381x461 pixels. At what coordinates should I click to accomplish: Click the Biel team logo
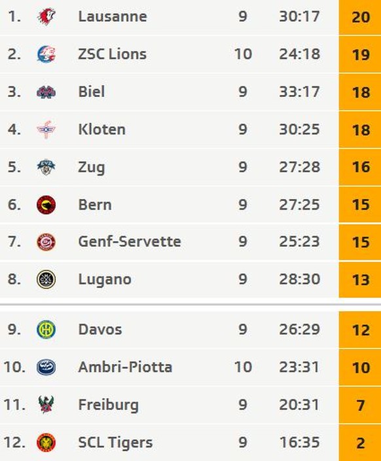(x=46, y=92)
